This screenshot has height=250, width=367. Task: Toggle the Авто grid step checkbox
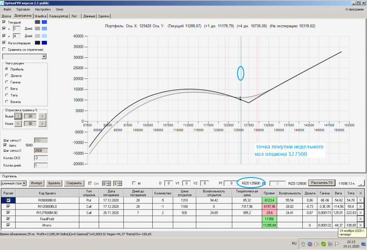[x=5, y=145]
